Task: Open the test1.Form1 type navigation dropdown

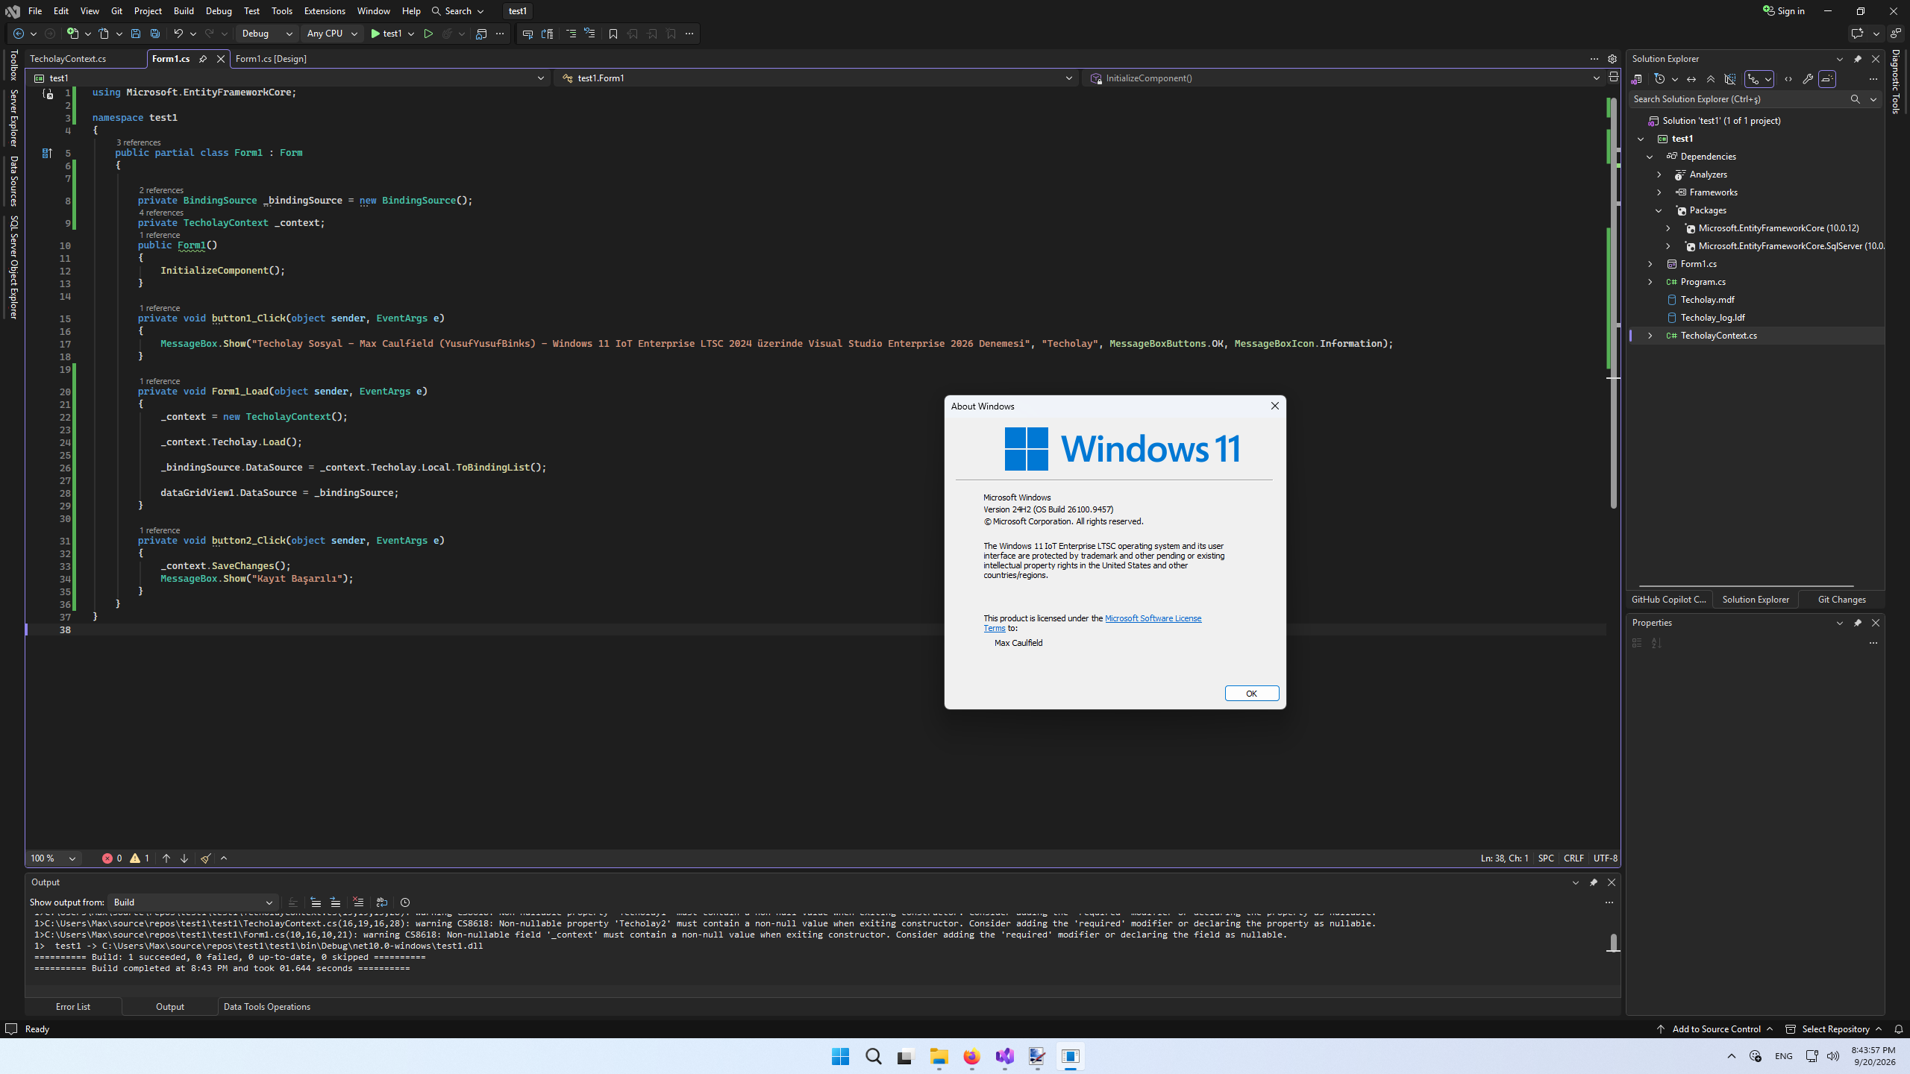Action: [816, 78]
